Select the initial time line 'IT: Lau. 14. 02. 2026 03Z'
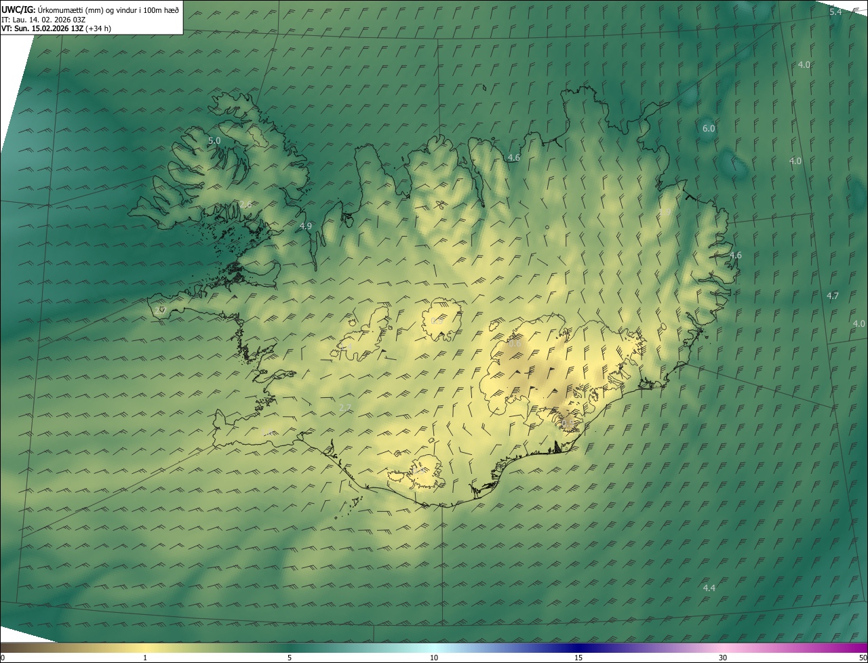Viewport: 868px width, 663px height. click(43, 19)
